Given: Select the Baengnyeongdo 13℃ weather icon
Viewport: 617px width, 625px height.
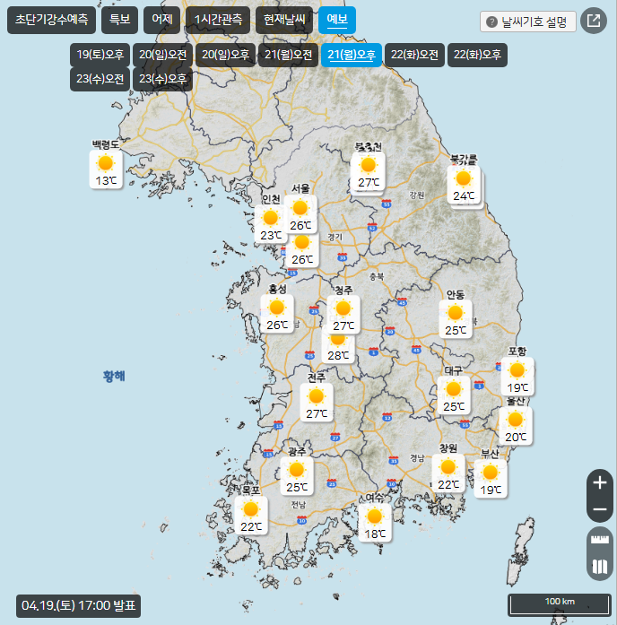Looking at the screenshot, I should point(106,163).
